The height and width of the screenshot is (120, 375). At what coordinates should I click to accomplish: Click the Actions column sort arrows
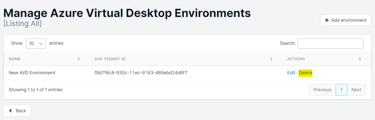pos(360,59)
